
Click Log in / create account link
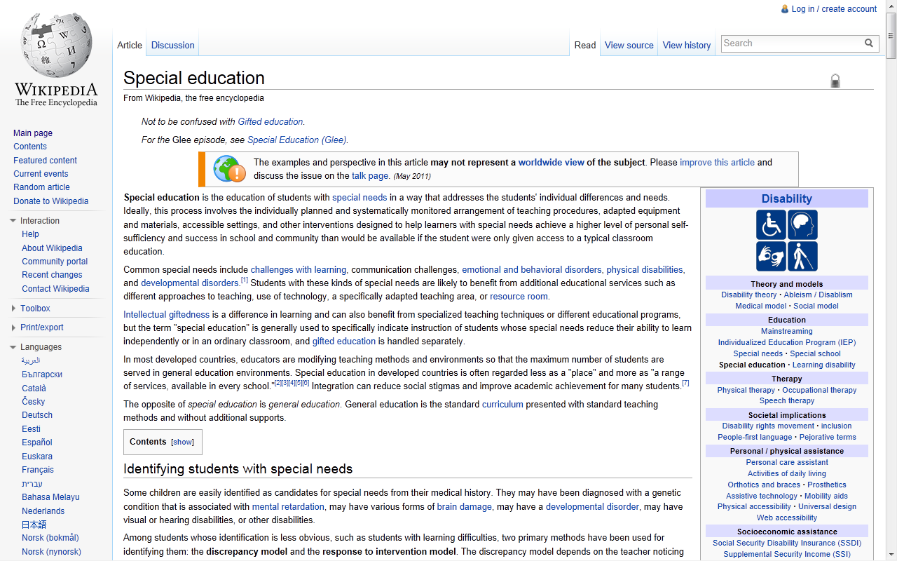click(834, 9)
